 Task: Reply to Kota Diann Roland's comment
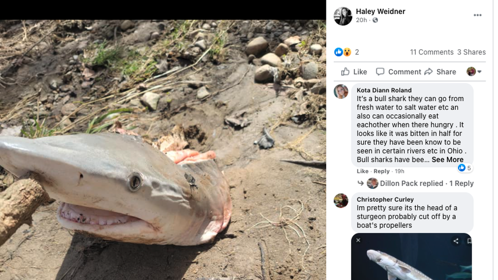381,171
